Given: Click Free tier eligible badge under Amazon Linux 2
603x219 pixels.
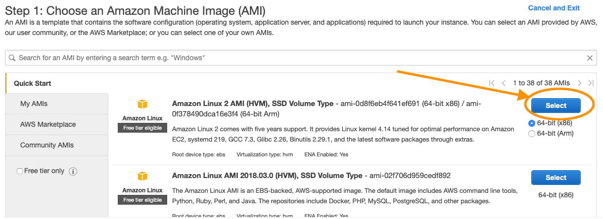Looking at the screenshot, I should point(142,128).
